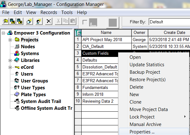Choose Clone in the context menu

pyautogui.click(x=154, y=102)
